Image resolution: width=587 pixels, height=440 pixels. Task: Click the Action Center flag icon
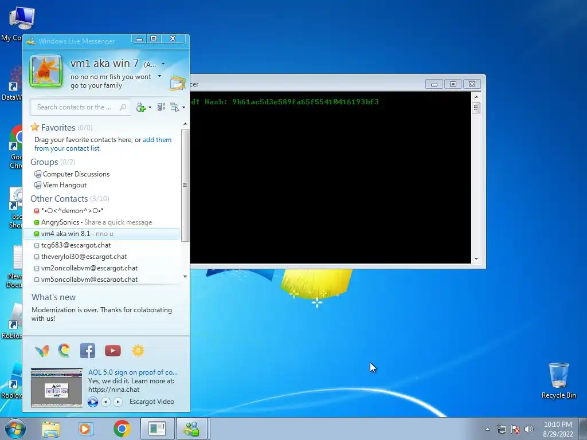pos(515,430)
